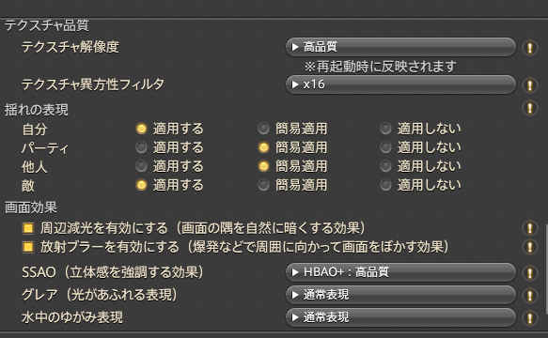Select 簡易適用 for 自分

[x=263, y=129]
